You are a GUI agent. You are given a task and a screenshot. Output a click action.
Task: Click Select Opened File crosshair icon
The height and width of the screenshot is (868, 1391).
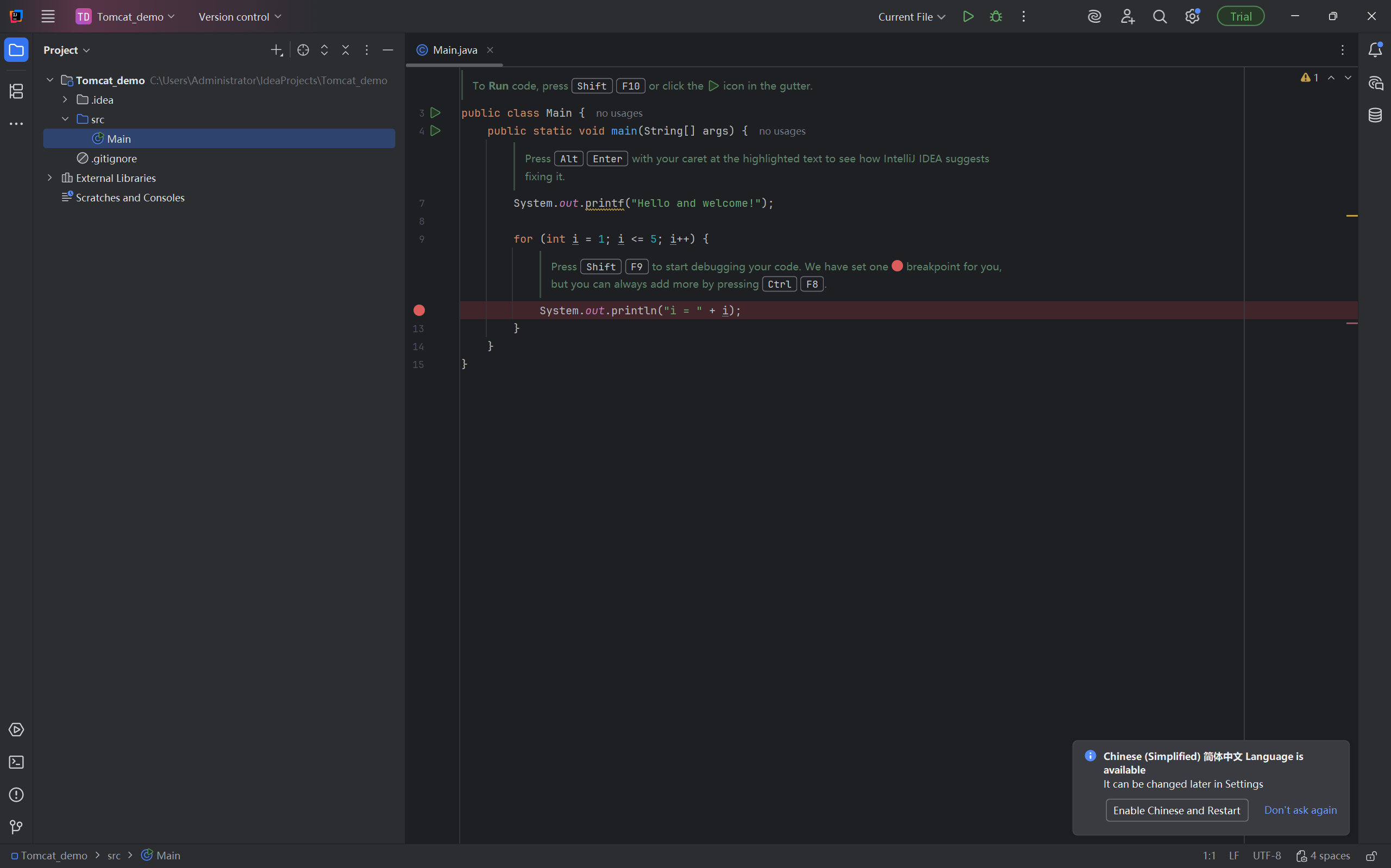(303, 50)
